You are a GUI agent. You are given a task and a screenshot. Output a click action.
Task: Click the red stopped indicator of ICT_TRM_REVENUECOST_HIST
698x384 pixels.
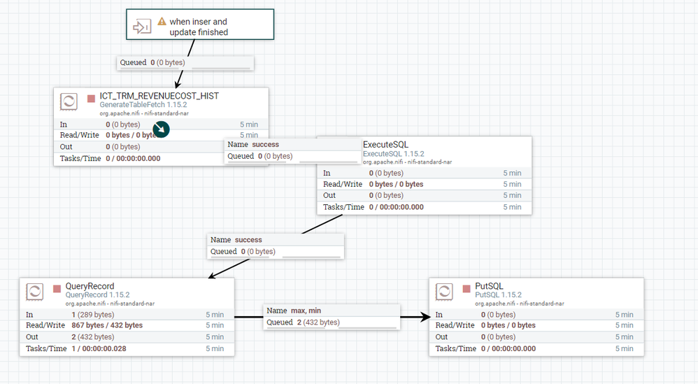pos(91,99)
